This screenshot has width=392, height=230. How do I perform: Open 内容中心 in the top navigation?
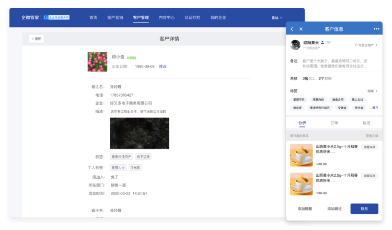point(166,17)
